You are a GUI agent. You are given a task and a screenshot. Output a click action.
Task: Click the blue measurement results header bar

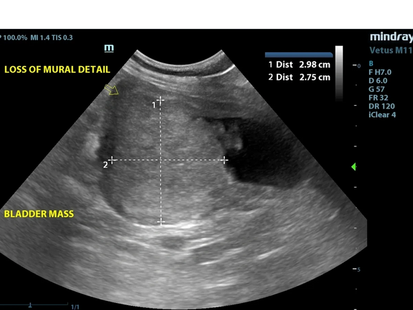tap(299, 54)
